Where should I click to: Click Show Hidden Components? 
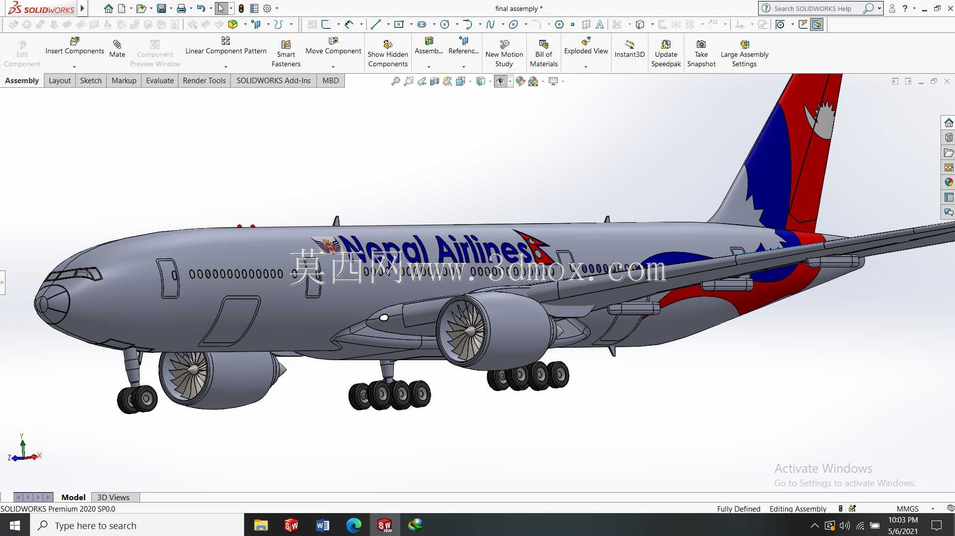[388, 54]
